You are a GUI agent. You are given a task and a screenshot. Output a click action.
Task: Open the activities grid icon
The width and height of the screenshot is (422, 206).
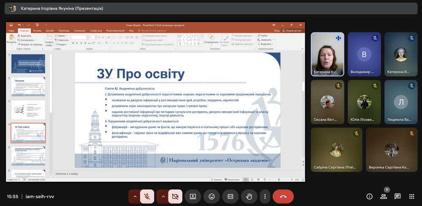pos(411,196)
